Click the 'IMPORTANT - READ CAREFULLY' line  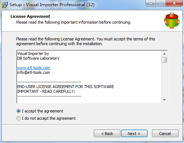click(x=46, y=91)
